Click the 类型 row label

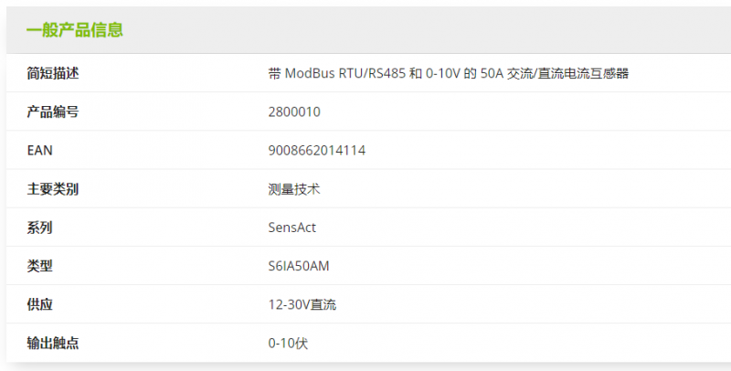pyautogui.click(x=40, y=266)
